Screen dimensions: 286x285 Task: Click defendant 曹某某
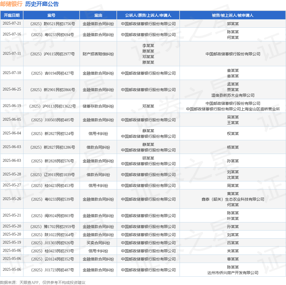[x=233, y=259]
